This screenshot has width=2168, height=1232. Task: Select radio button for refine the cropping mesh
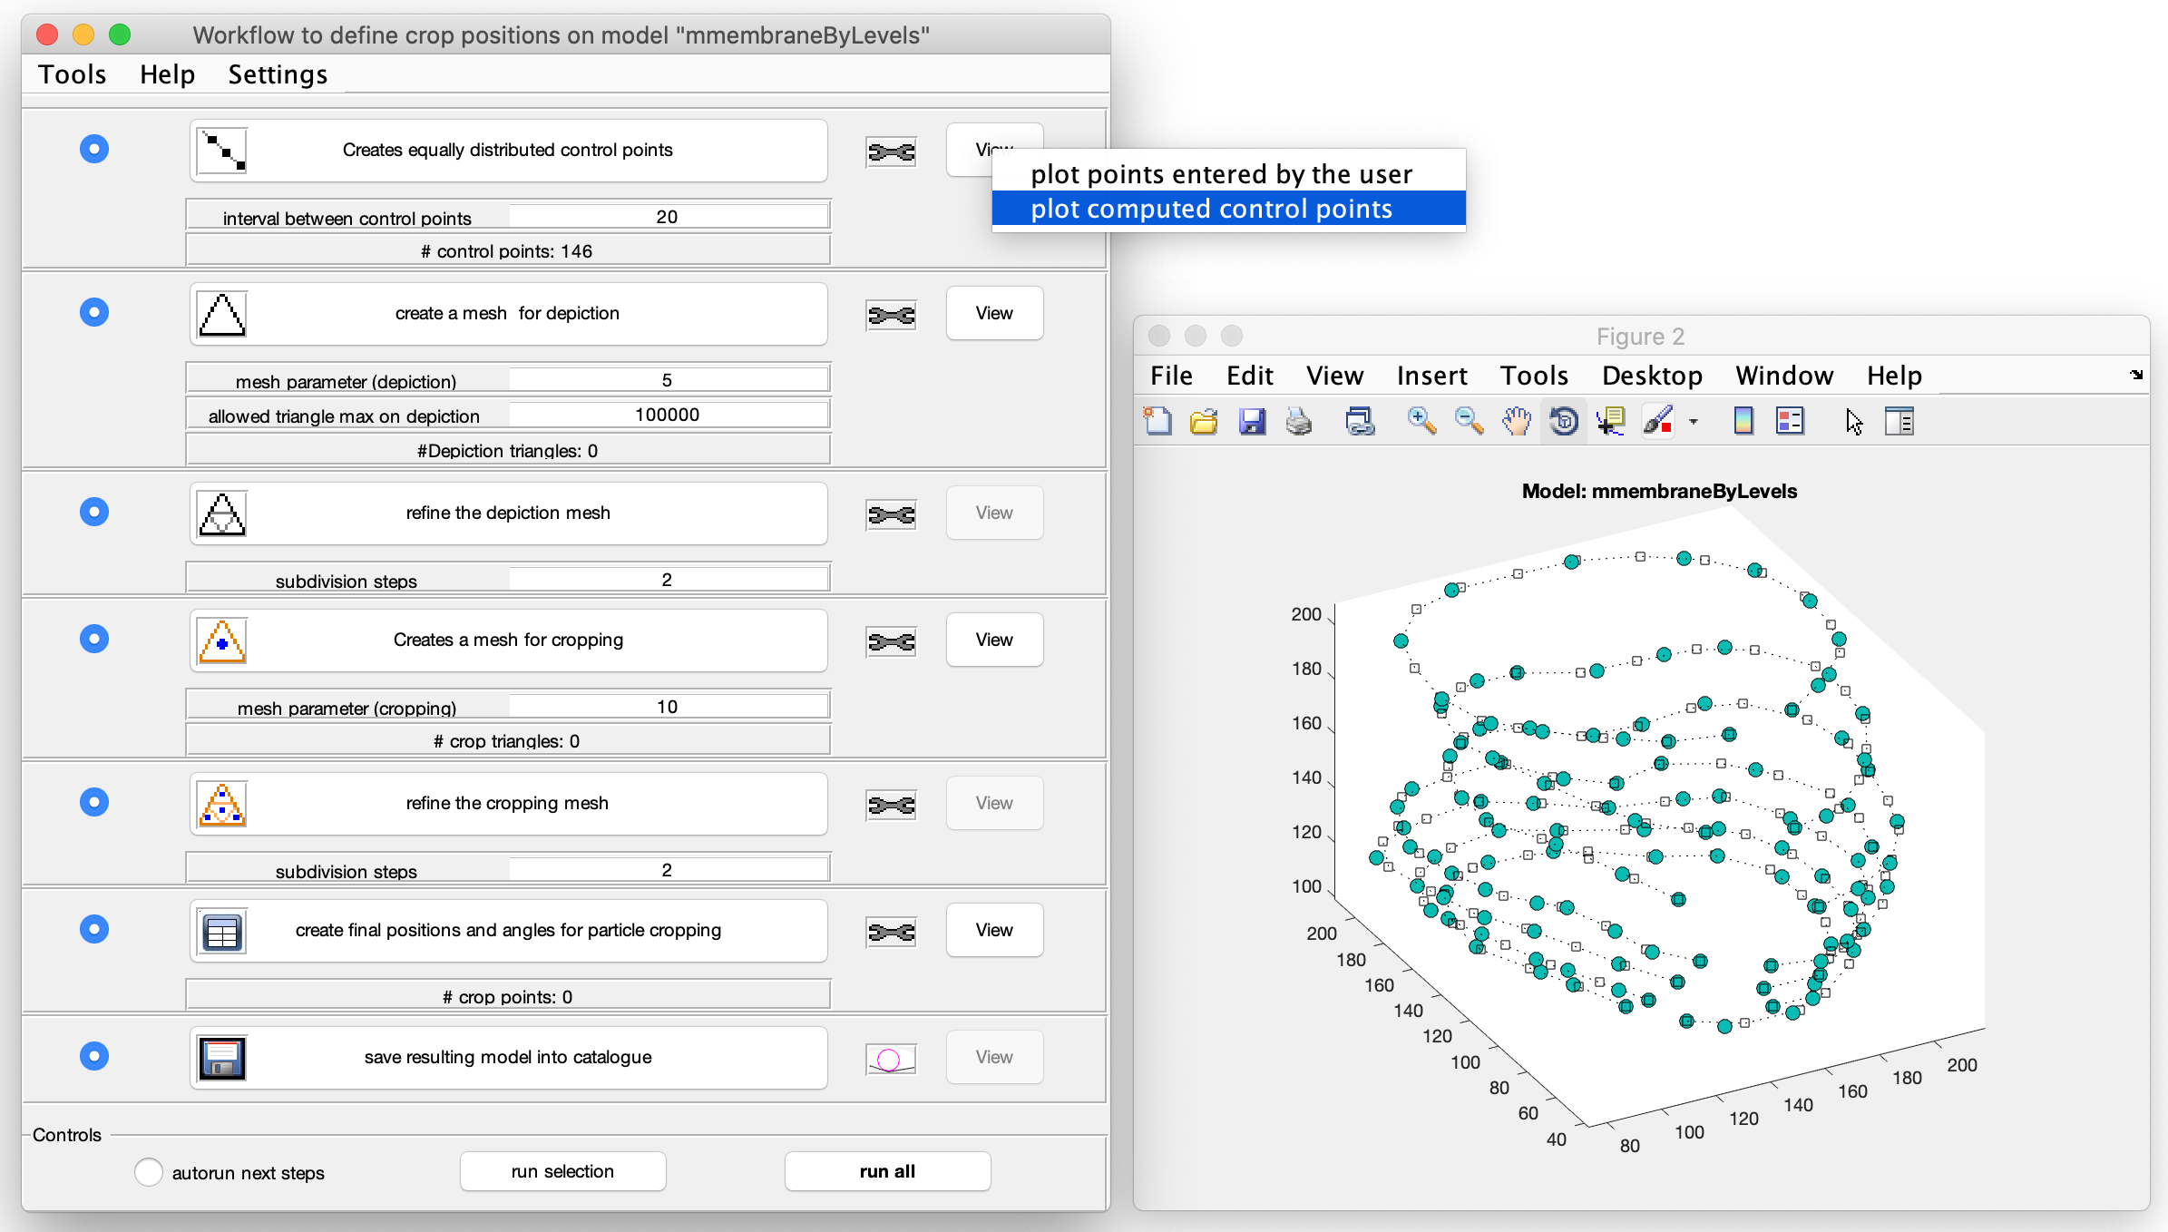click(x=94, y=802)
